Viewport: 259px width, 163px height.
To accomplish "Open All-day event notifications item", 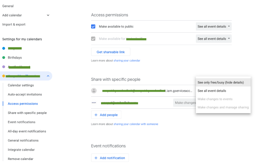I will [x=27, y=131].
